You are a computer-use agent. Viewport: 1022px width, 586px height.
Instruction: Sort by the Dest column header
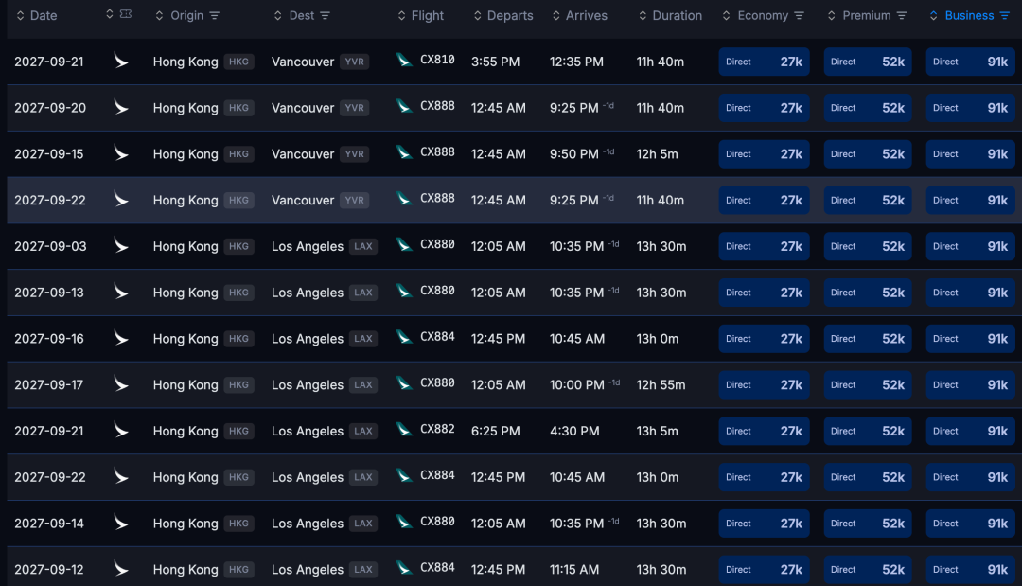[294, 16]
